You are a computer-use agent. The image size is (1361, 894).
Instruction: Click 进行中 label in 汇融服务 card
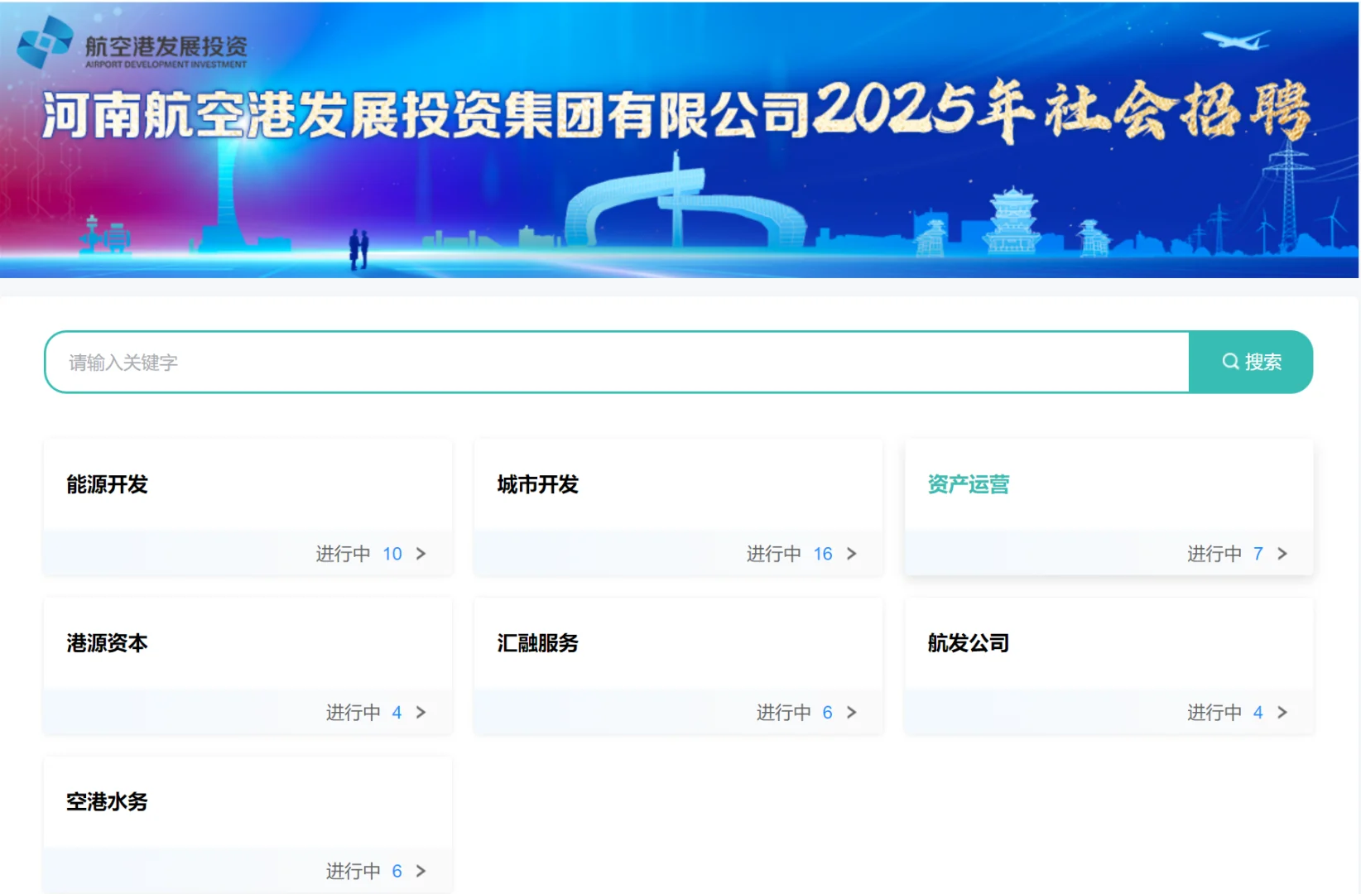pos(784,713)
